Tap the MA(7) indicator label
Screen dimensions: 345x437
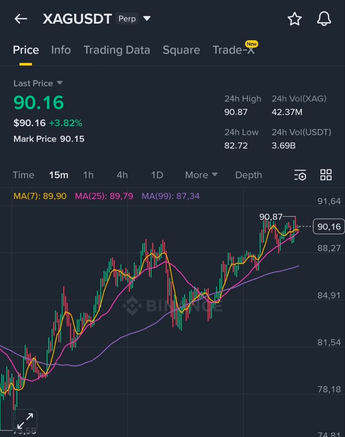[x=40, y=196]
